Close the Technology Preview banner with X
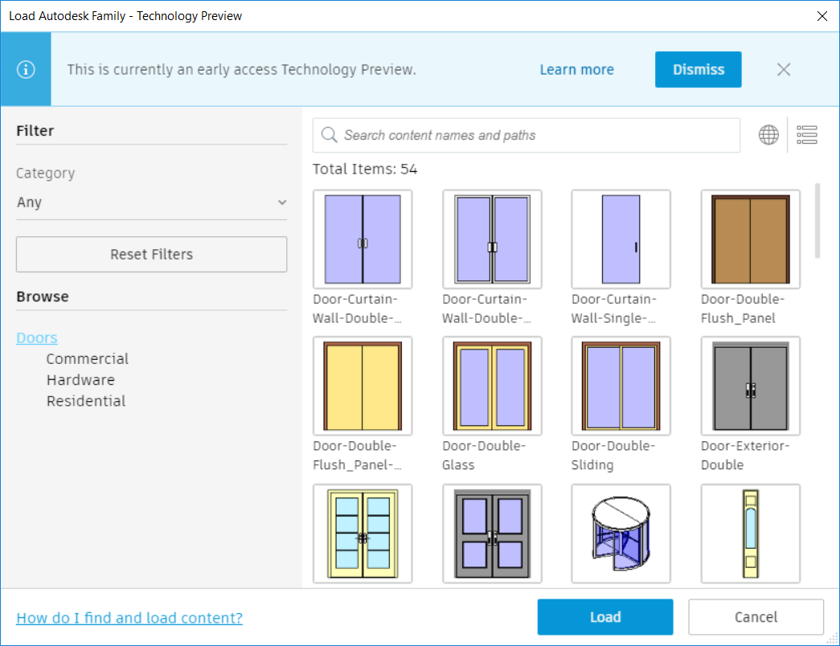The height and width of the screenshot is (646, 840). coord(784,70)
